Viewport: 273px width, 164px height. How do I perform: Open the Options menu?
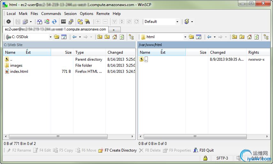87,14
